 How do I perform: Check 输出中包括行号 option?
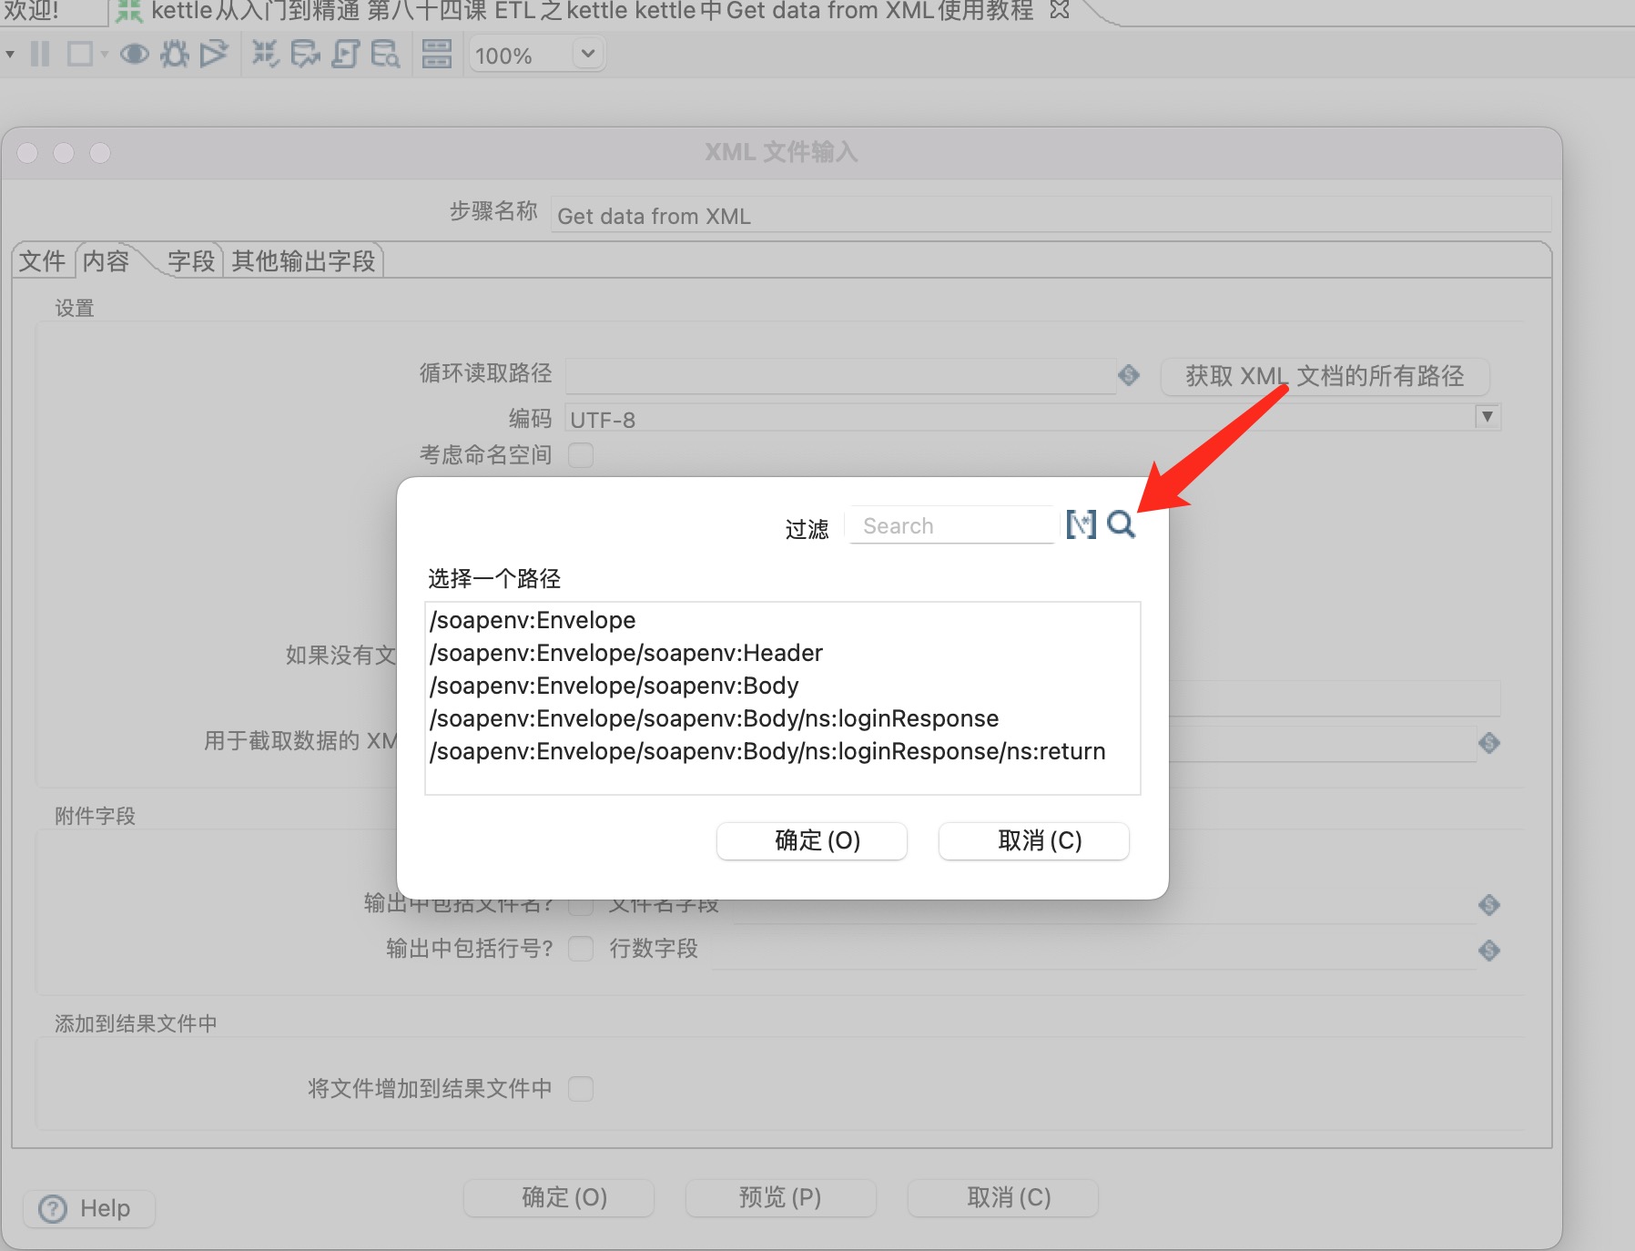582,949
